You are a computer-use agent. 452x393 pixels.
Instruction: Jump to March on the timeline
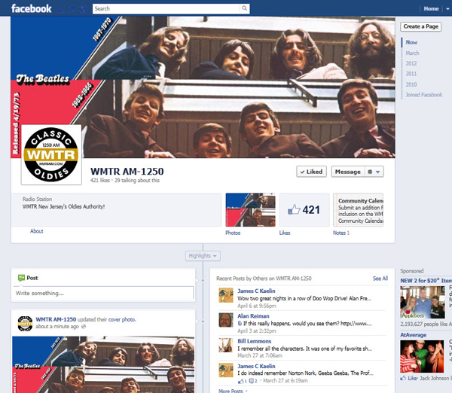point(412,53)
